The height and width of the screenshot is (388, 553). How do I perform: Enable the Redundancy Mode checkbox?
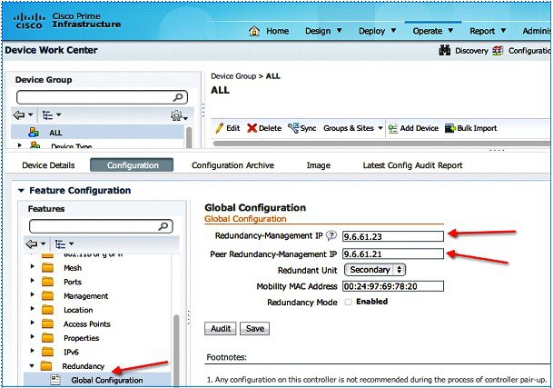pyautogui.click(x=348, y=303)
